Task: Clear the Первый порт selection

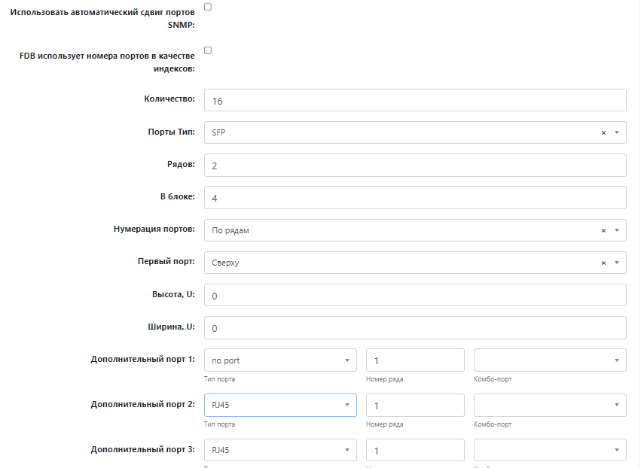Action: click(603, 263)
